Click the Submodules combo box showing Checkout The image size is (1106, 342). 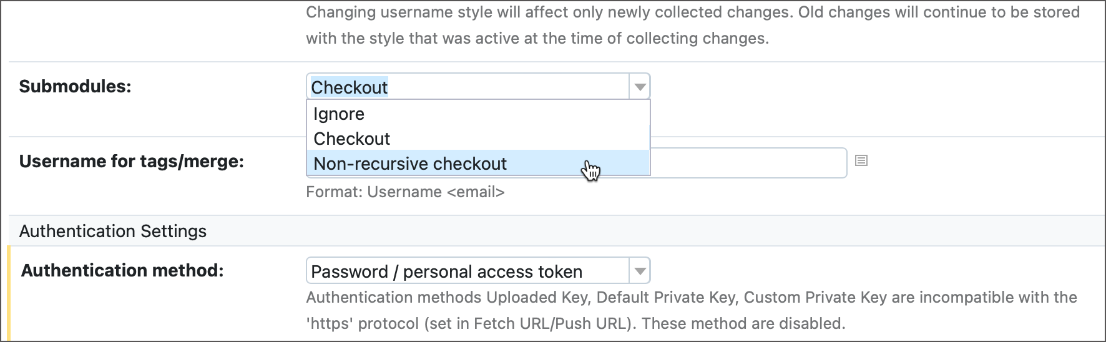(x=468, y=87)
